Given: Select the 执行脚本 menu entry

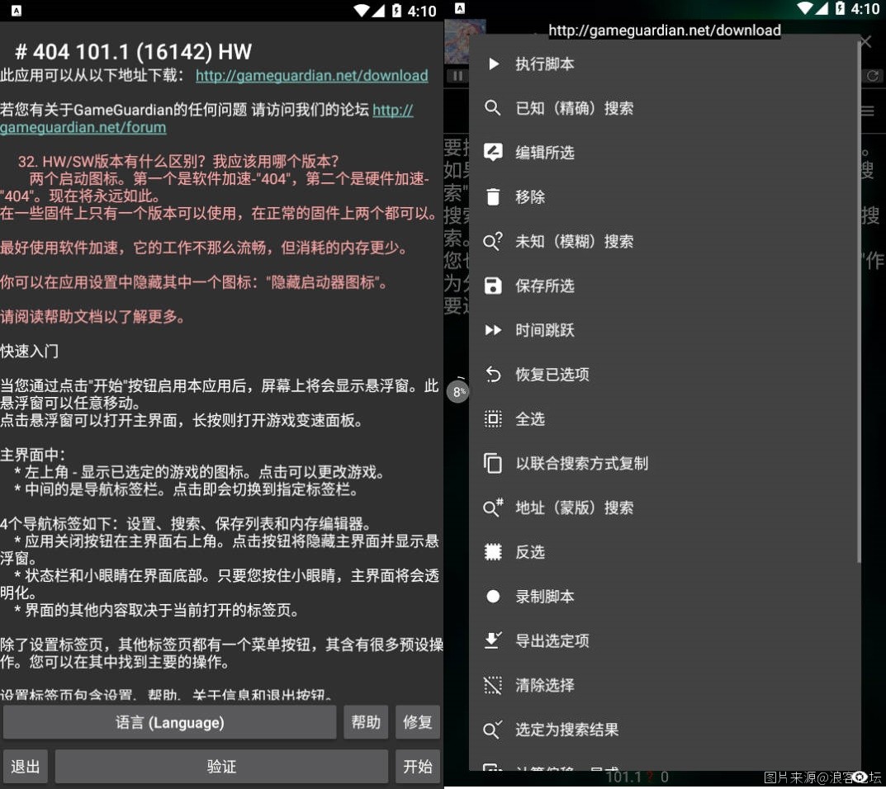Looking at the screenshot, I should click(x=664, y=64).
